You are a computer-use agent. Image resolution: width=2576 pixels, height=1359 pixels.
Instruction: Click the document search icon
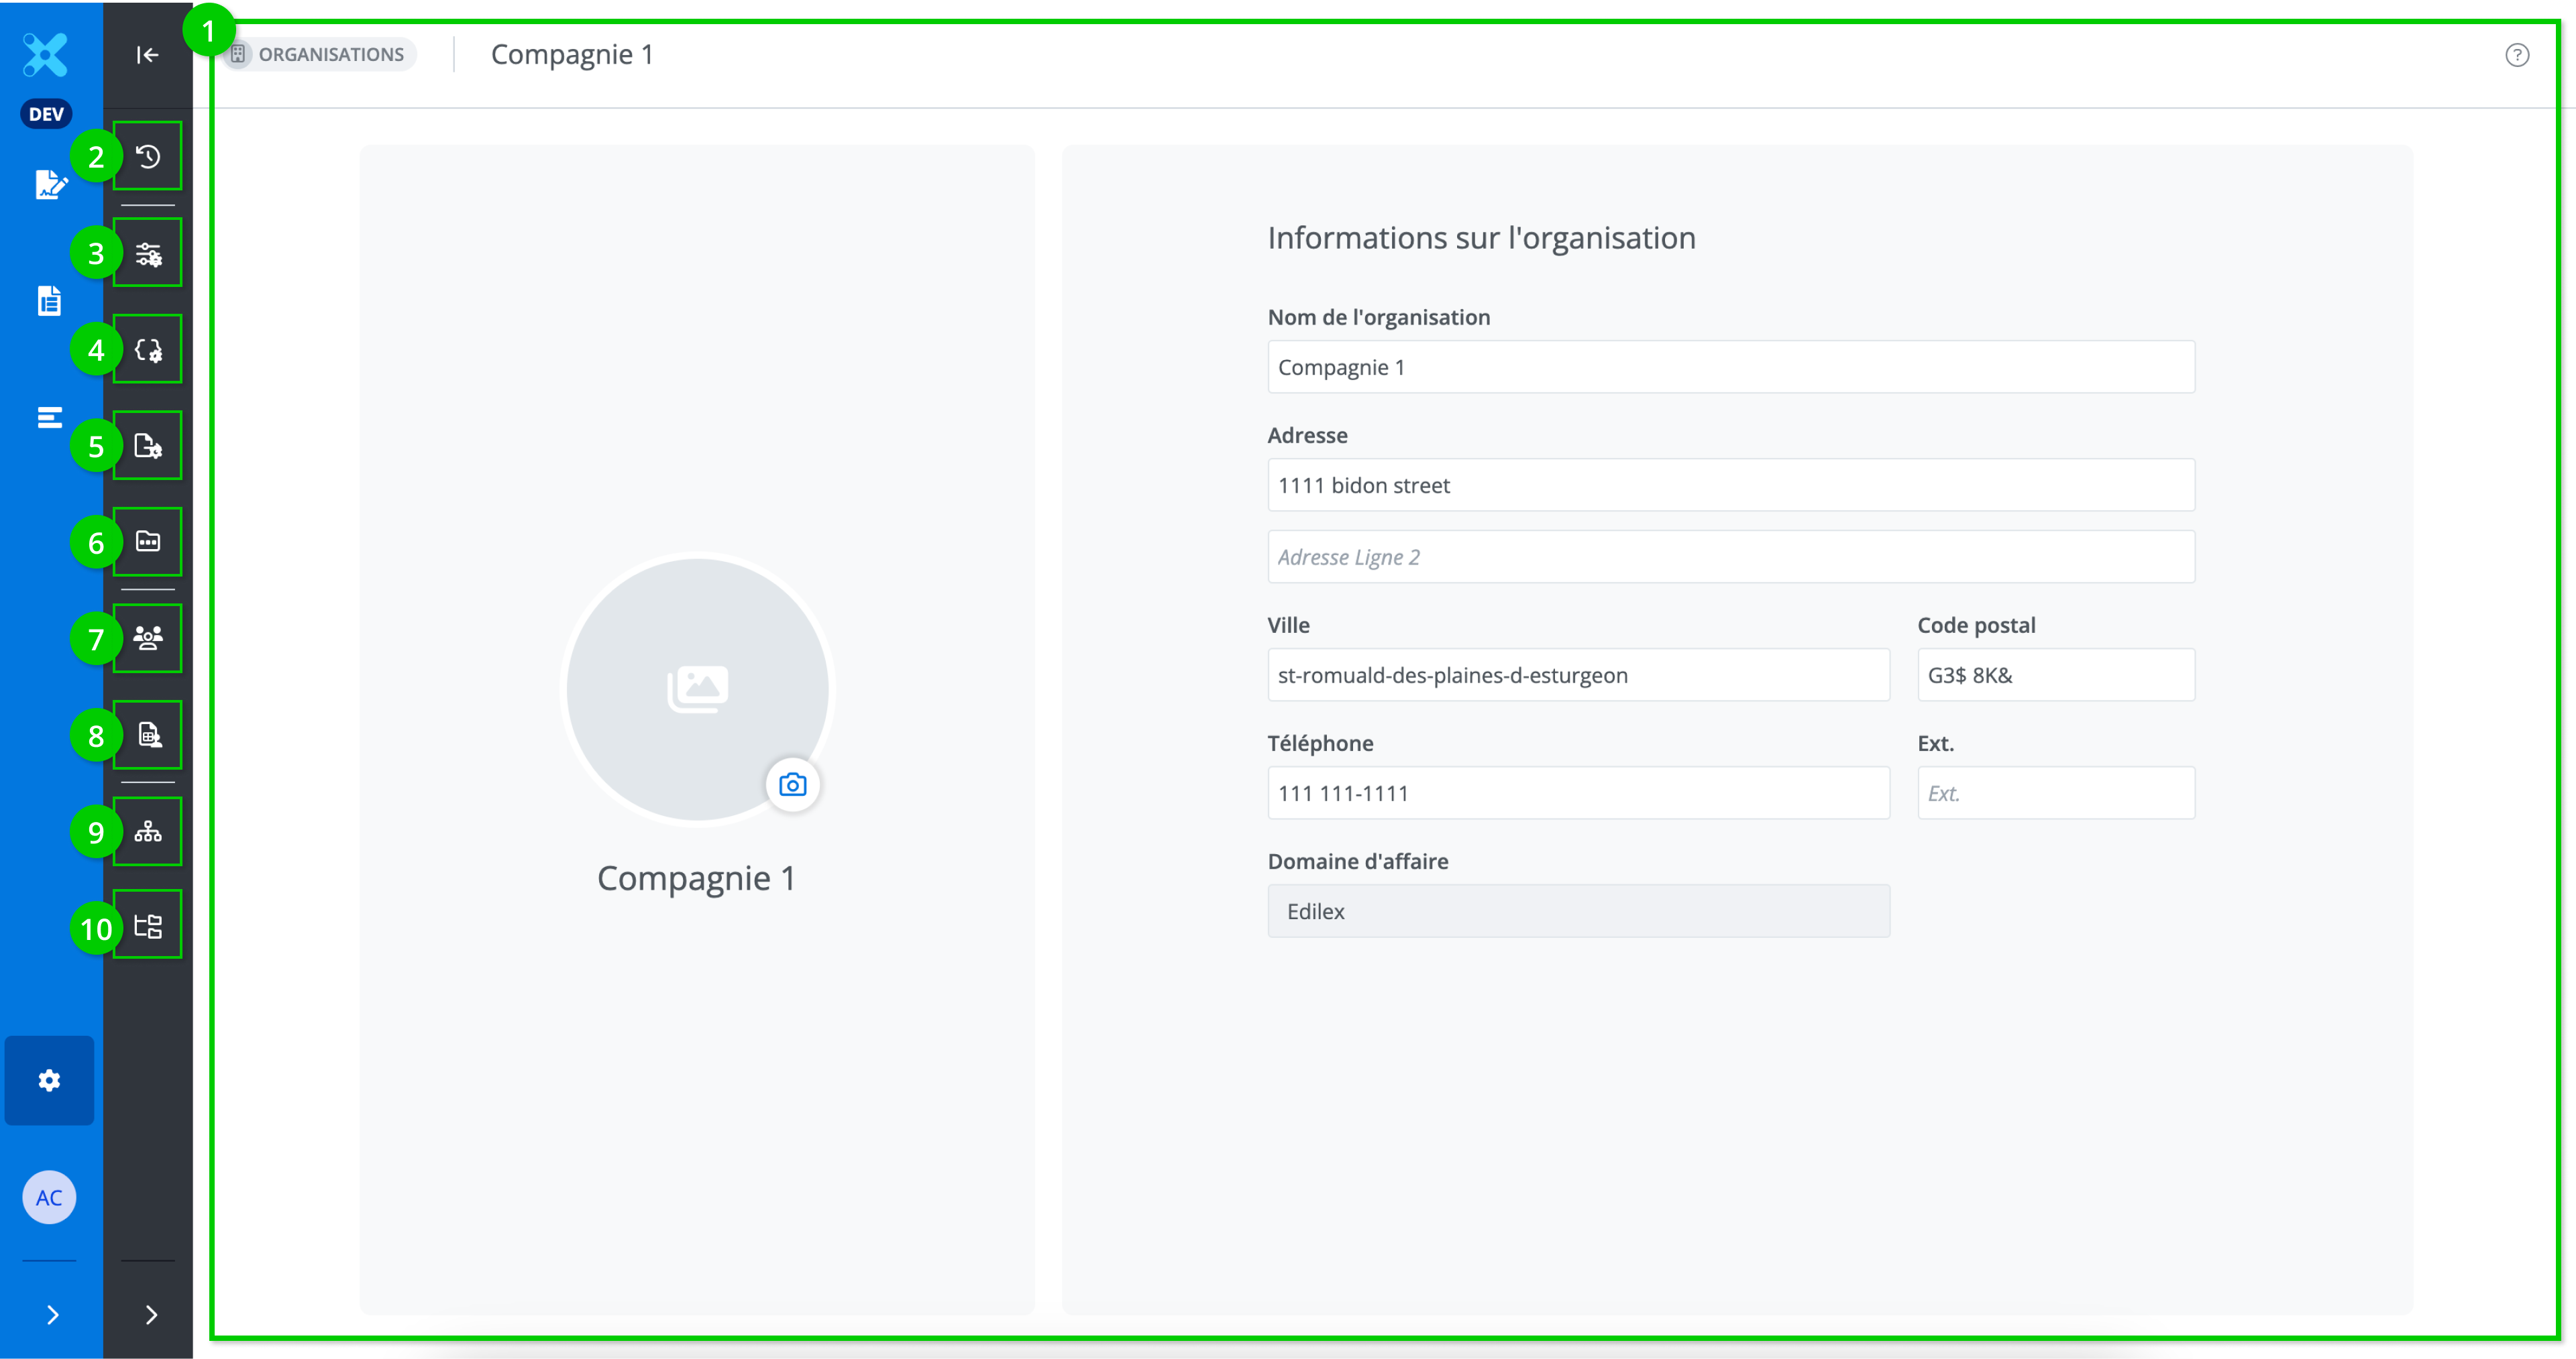[x=148, y=735]
